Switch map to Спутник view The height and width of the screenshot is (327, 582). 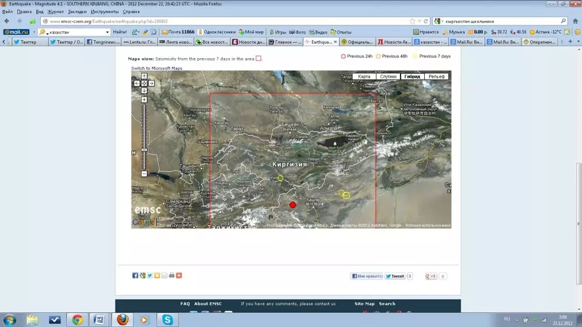388,77
